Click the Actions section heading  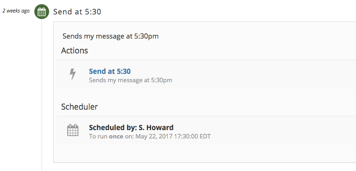(75, 50)
